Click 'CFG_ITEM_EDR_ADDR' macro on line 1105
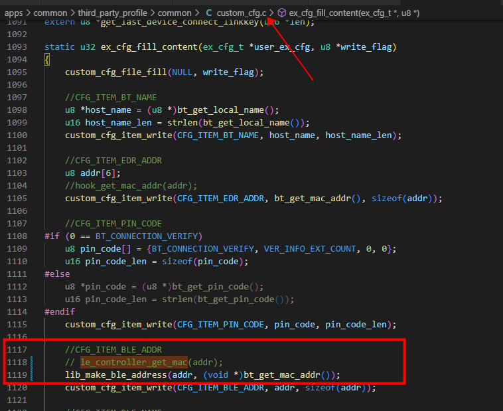 pyautogui.click(x=220, y=199)
